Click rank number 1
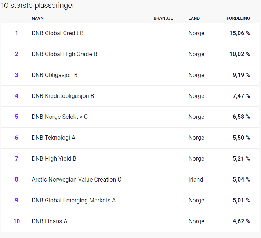Viewport: 261px width, 238px height. (17, 33)
